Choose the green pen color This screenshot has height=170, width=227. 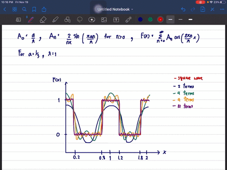click(x=150, y=19)
